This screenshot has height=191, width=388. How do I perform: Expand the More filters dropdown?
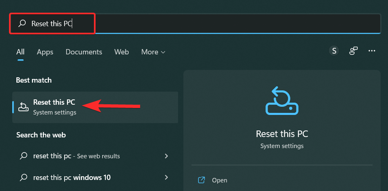pos(153,52)
